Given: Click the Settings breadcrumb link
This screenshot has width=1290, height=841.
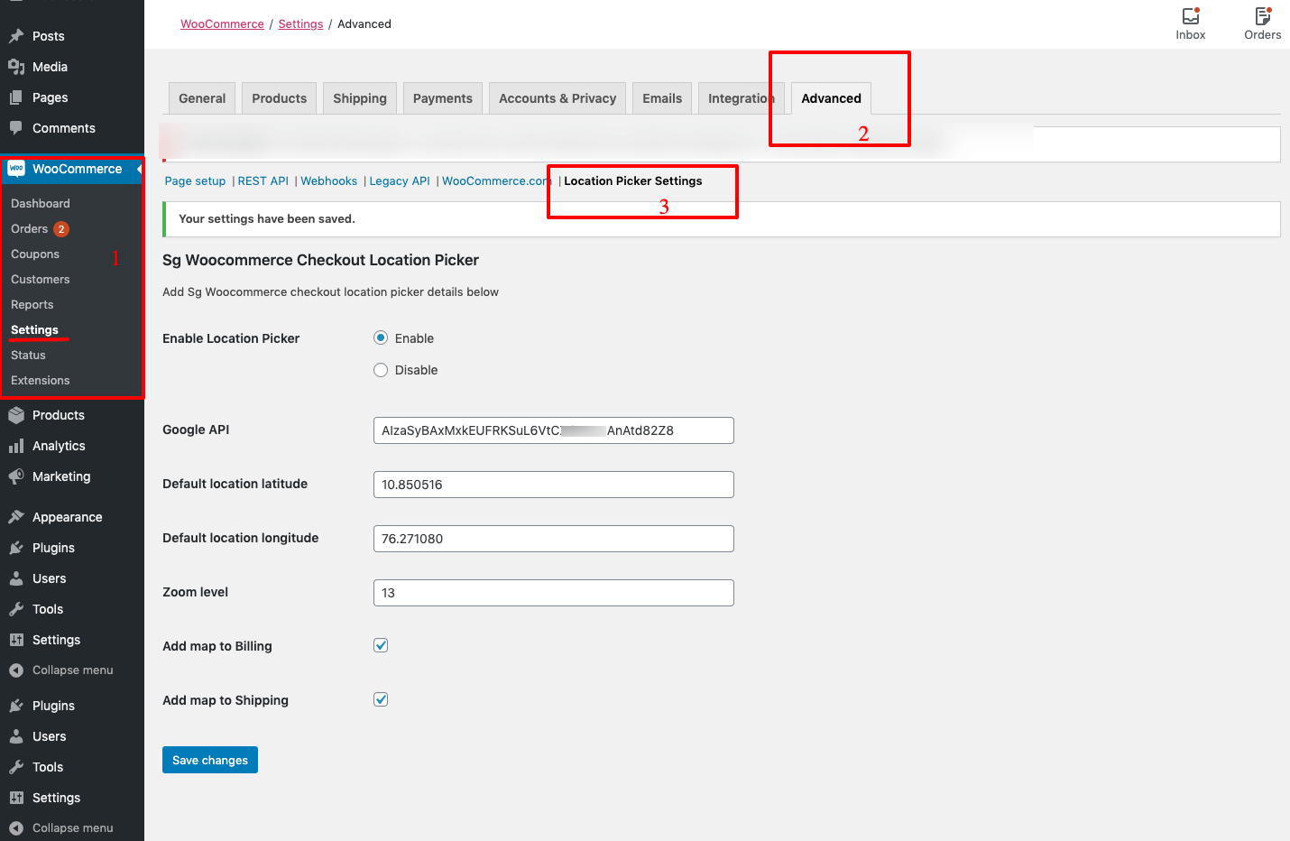Looking at the screenshot, I should (300, 23).
